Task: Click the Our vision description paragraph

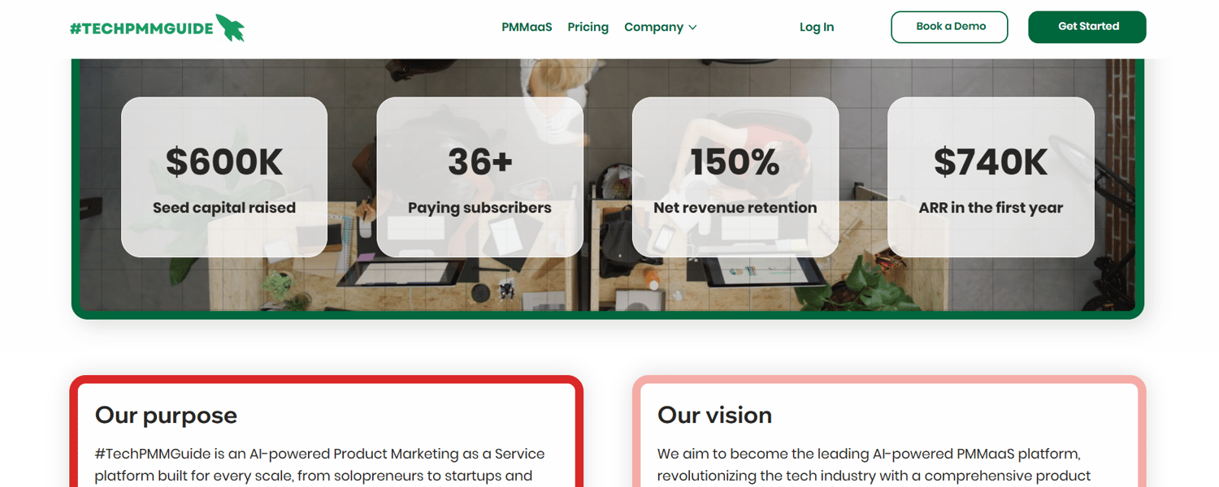Action: pyautogui.click(x=874, y=465)
